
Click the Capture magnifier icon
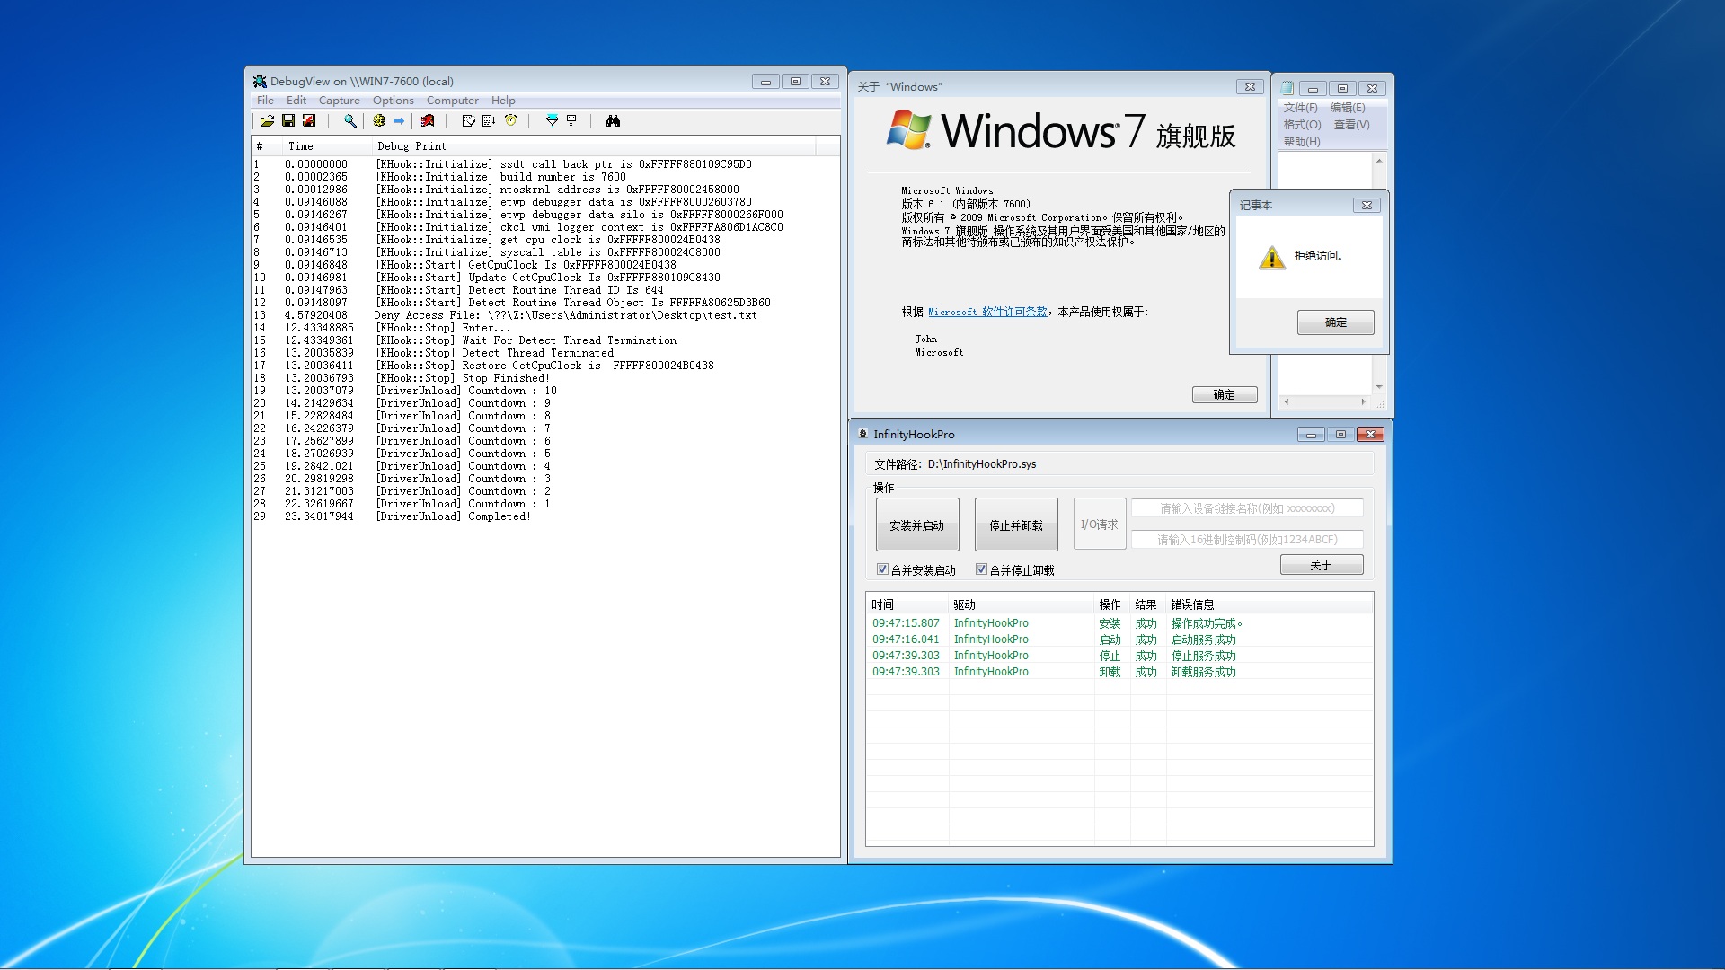click(349, 121)
